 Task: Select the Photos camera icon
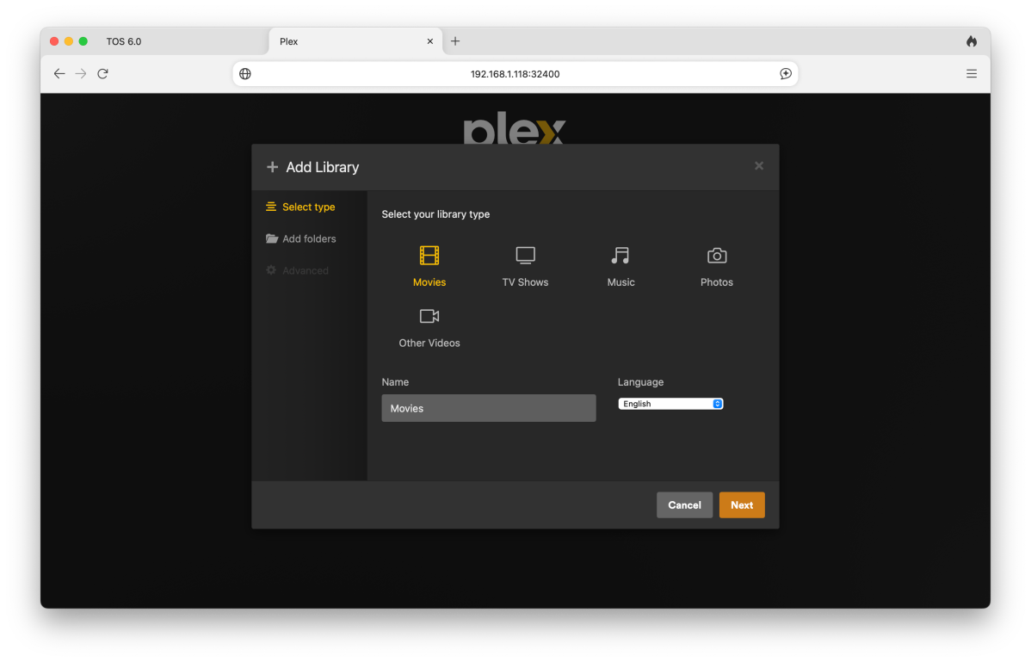[716, 256]
